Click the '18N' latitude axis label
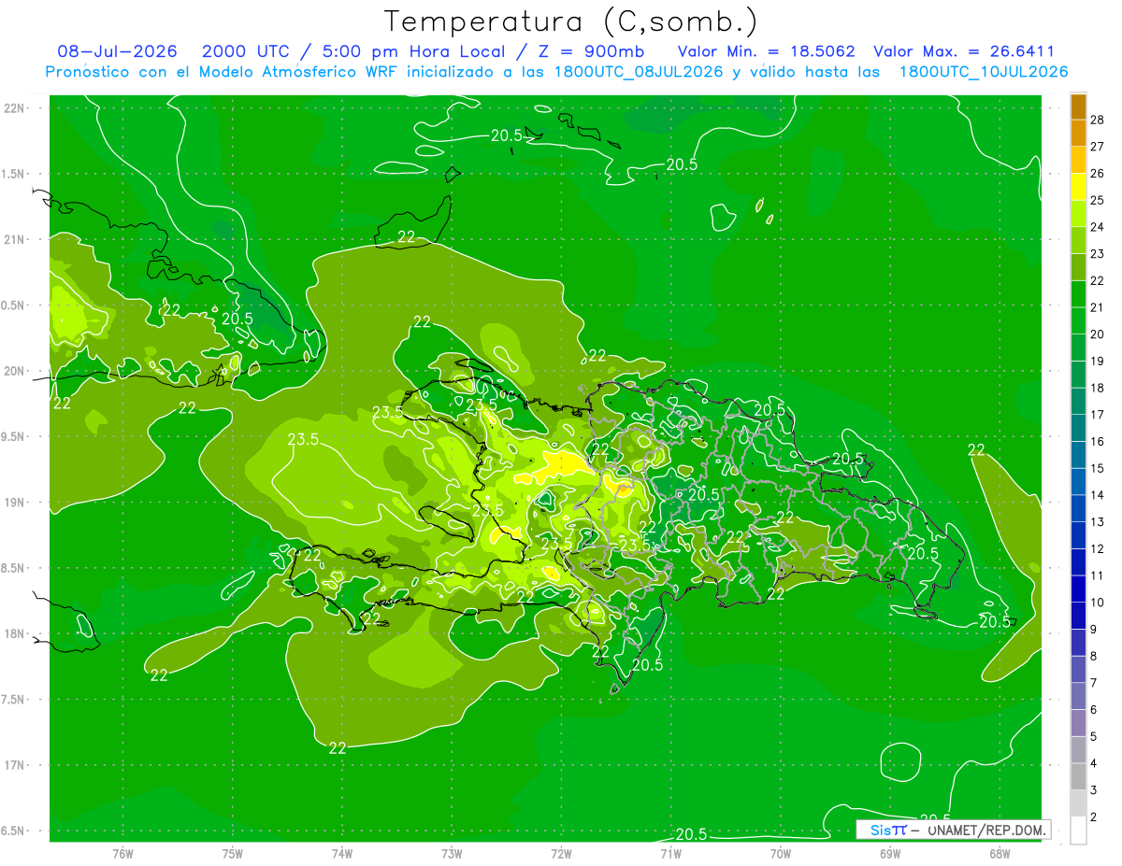The image size is (1122, 866). coord(15,634)
